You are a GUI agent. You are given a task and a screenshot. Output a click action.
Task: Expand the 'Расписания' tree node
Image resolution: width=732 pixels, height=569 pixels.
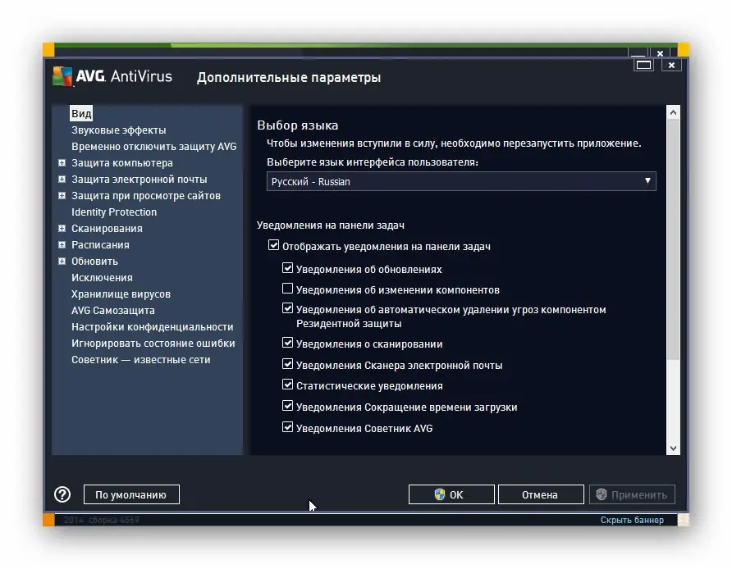[x=62, y=244]
